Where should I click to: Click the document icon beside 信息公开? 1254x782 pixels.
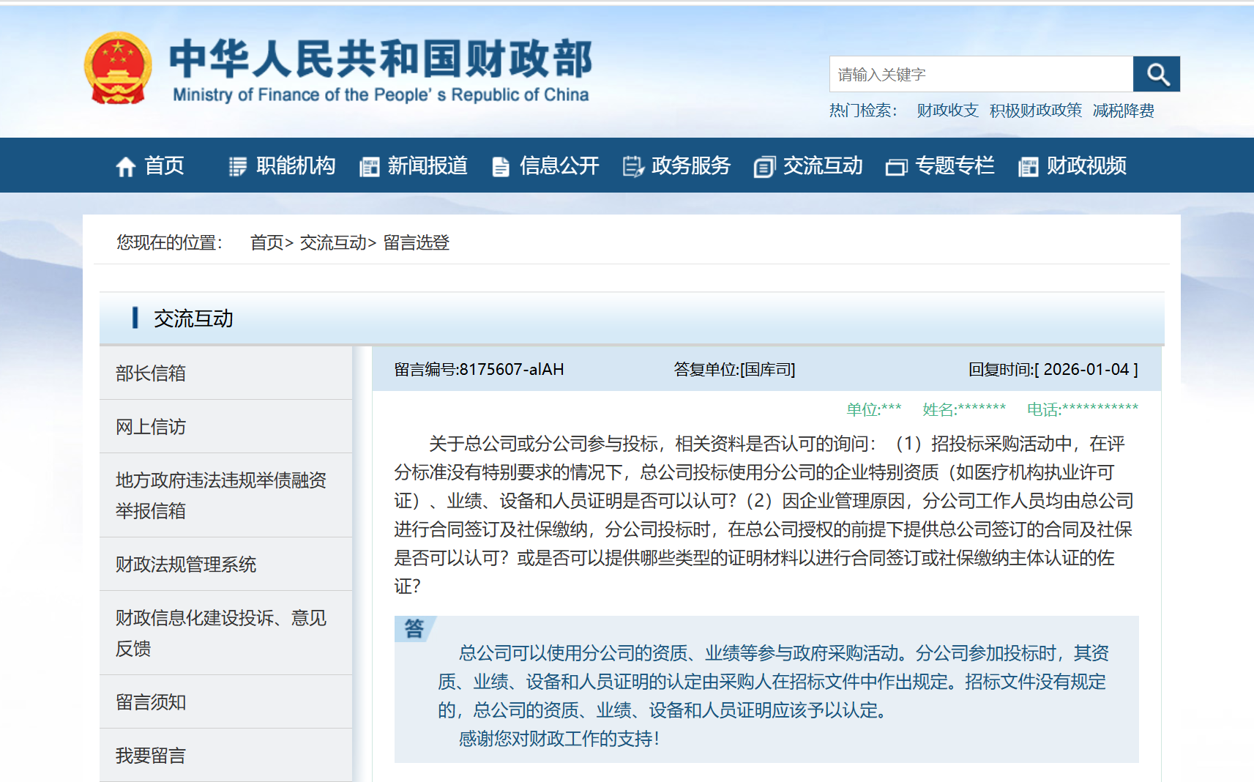(x=501, y=167)
